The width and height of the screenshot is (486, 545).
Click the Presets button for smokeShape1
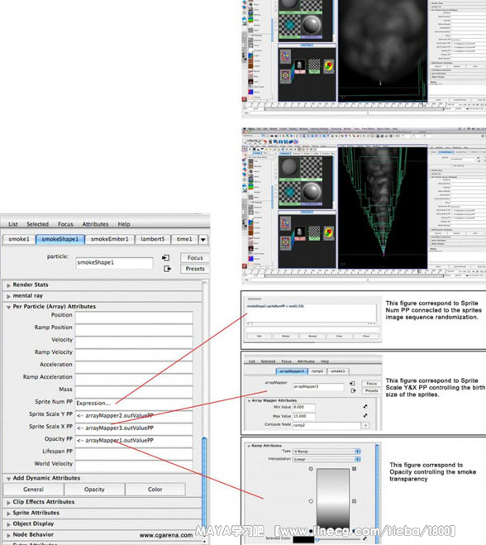pyautogui.click(x=195, y=269)
